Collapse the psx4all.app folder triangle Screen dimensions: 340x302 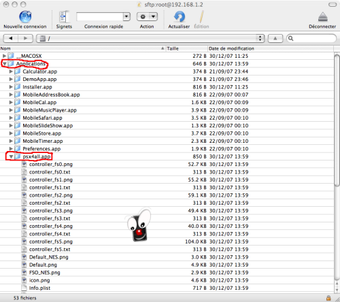point(11,156)
